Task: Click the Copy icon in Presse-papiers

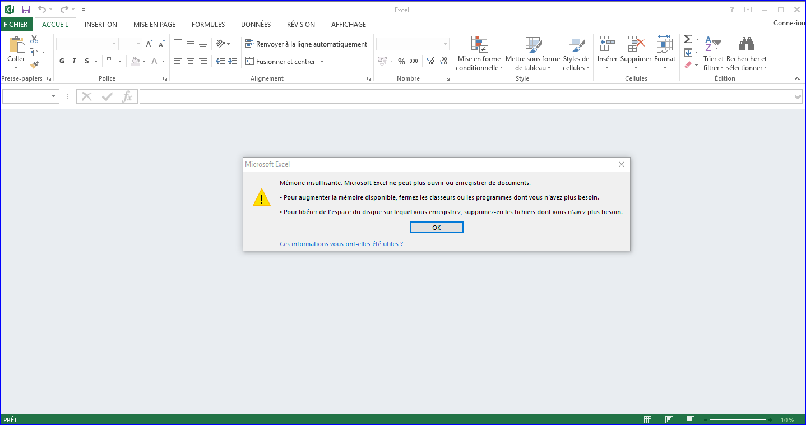Action: click(x=34, y=52)
